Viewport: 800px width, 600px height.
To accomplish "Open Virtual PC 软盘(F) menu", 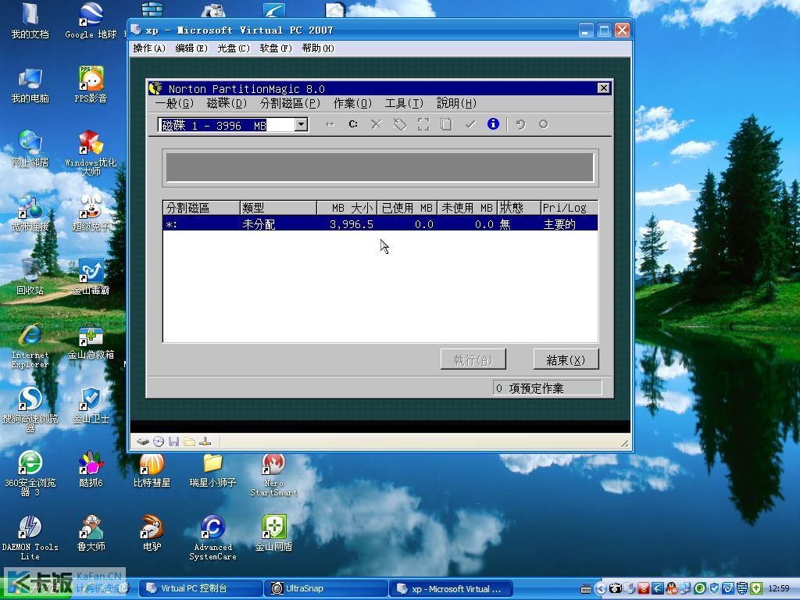I will (x=276, y=48).
